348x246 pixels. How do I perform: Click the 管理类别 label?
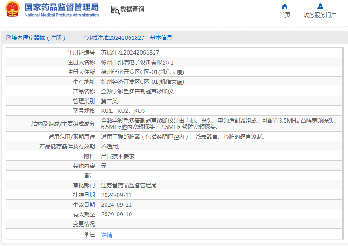point(84,101)
